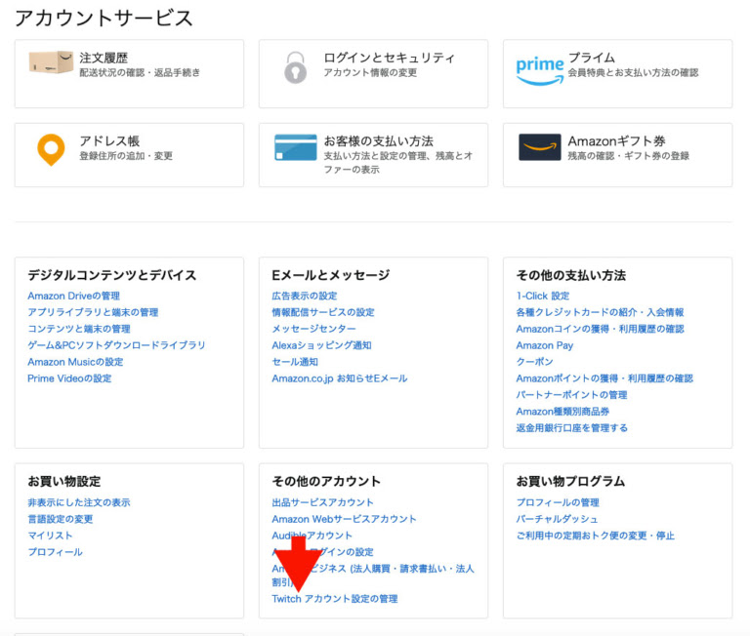Open マイリスト link
This screenshot has width=750, height=636.
pyautogui.click(x=50, y=536)
